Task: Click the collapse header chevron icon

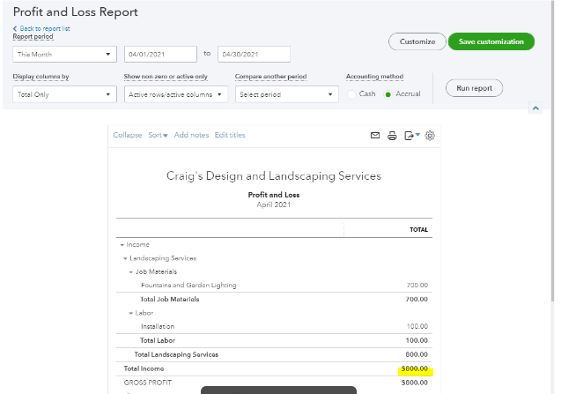Action: (x=534, y=108)
